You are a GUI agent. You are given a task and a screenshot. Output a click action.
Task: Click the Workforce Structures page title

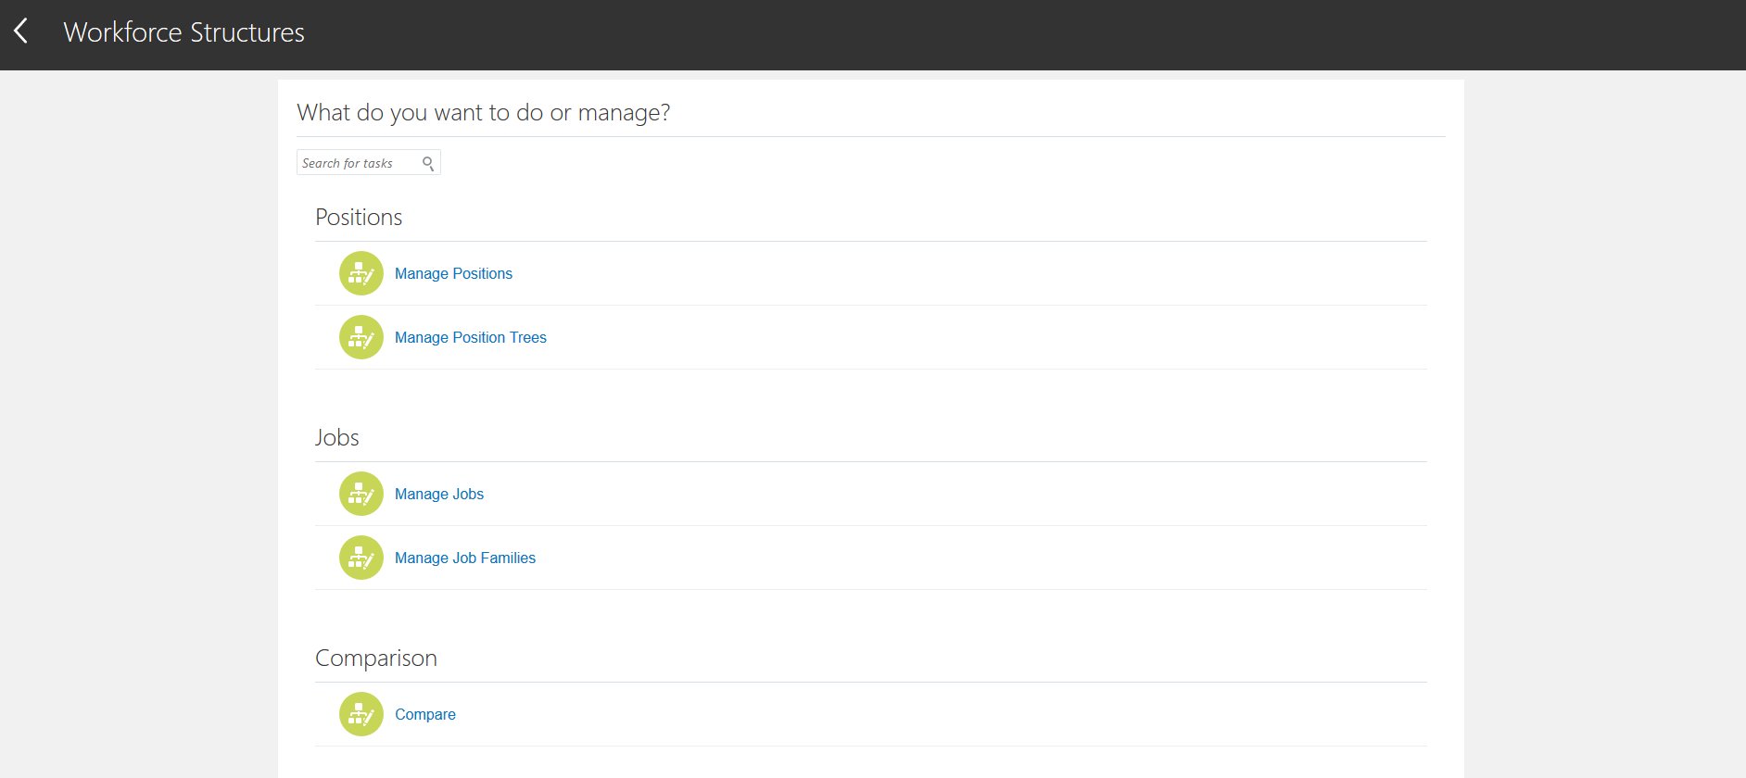tap(183, 32)
